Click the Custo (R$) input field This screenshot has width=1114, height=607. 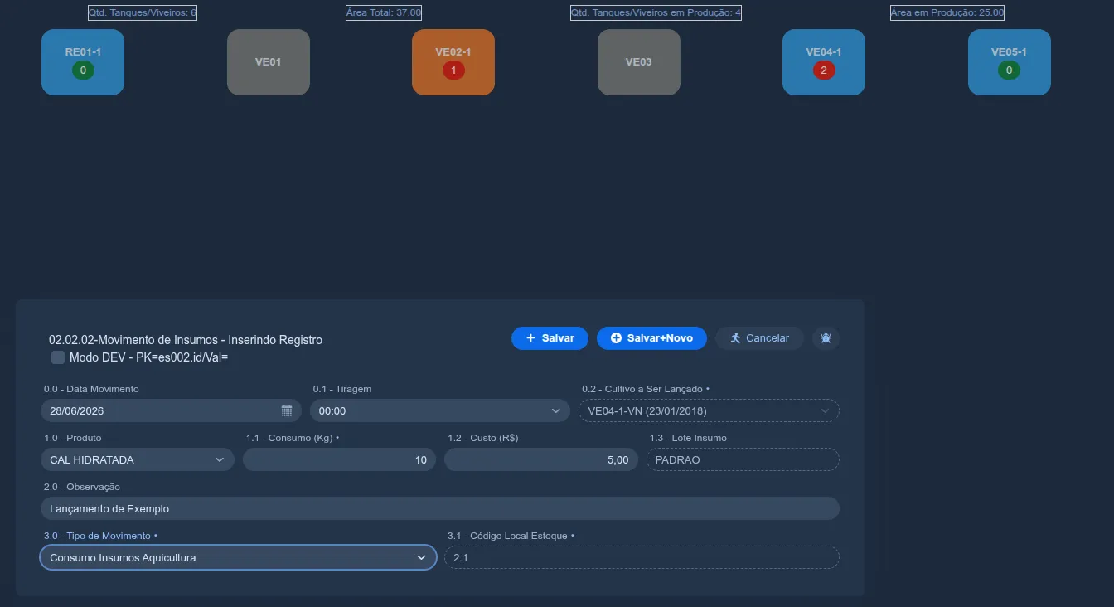coord(541,459)
